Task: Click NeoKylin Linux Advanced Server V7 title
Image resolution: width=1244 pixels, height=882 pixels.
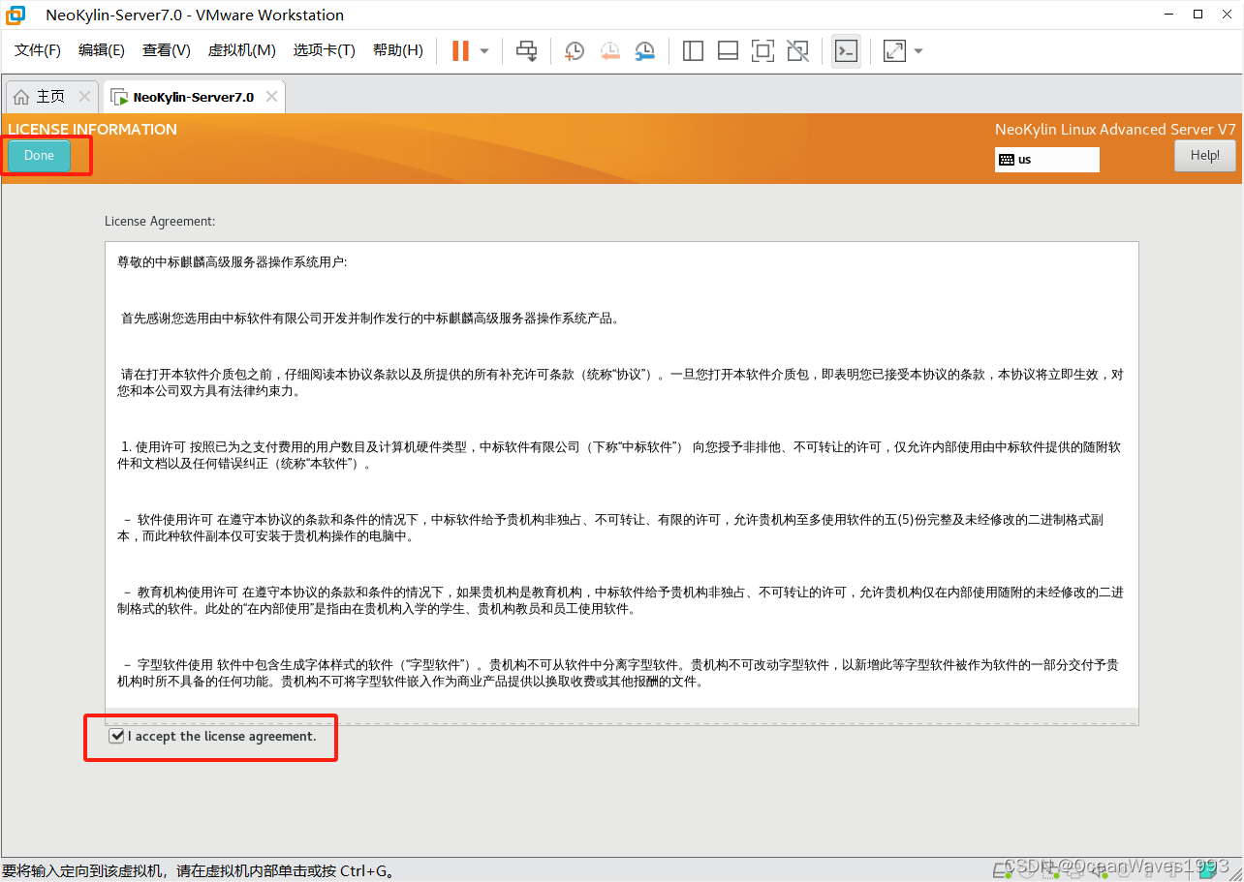Action: tap(1115, 130)
